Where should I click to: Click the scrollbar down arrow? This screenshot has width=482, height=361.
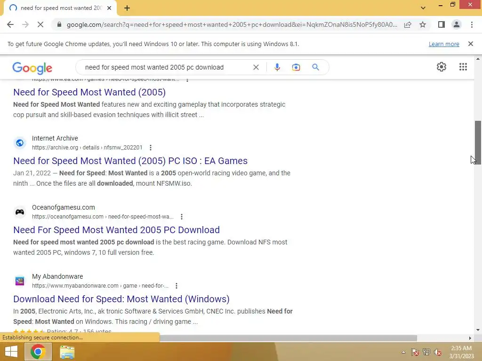coord(478,330)
